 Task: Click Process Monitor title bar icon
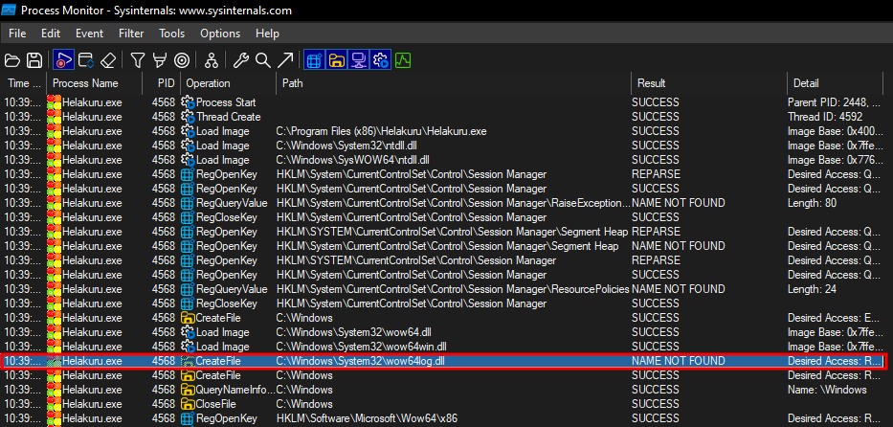[x=10, y=11]
